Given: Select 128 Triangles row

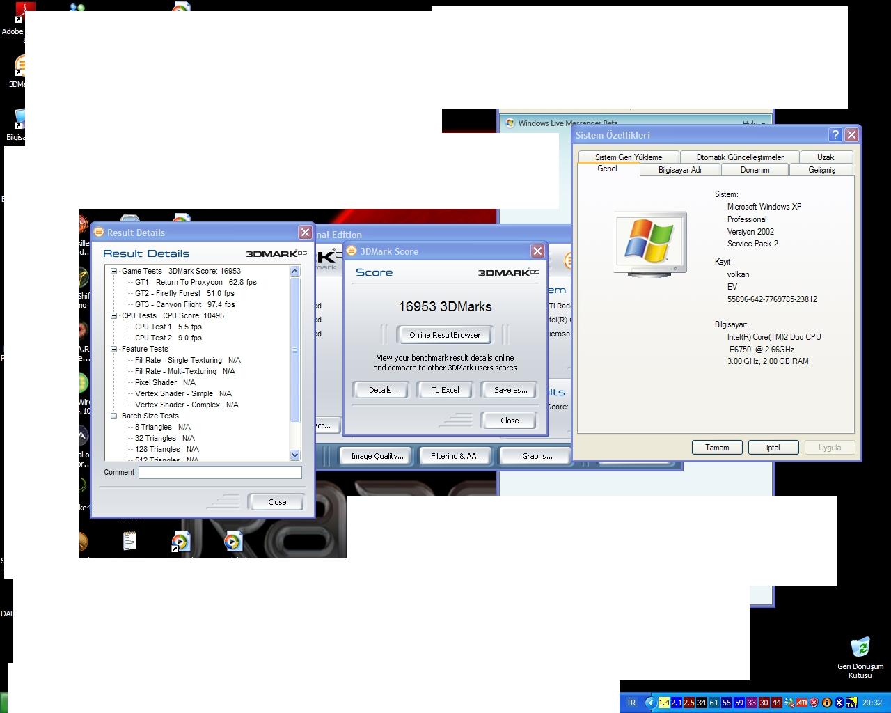Looking at the screenshot, I should (167, 450).
